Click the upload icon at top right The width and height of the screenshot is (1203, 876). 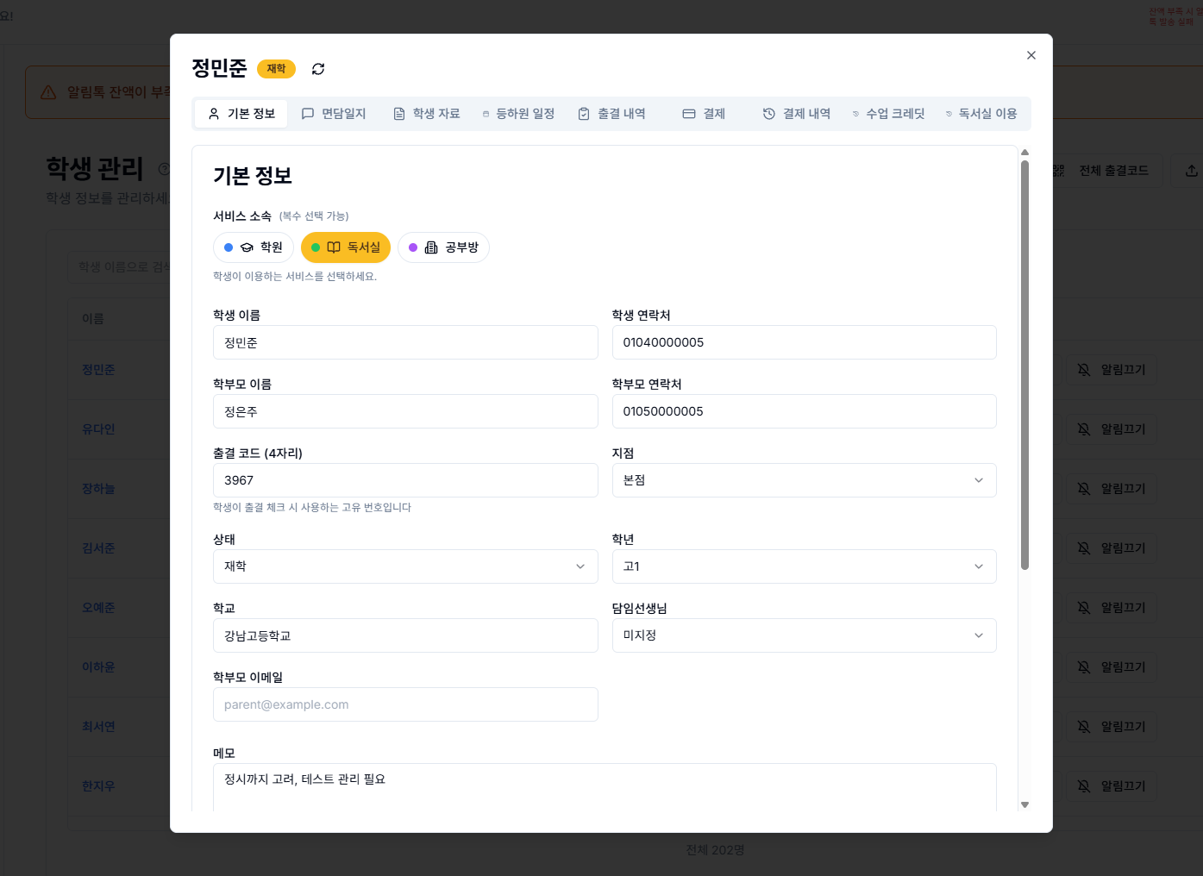pyautogui.click(x=1191, y=171)
